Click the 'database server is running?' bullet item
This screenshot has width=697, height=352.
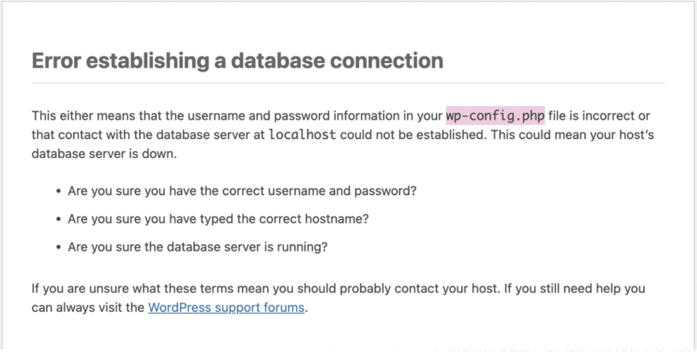[x=198, y=247]
